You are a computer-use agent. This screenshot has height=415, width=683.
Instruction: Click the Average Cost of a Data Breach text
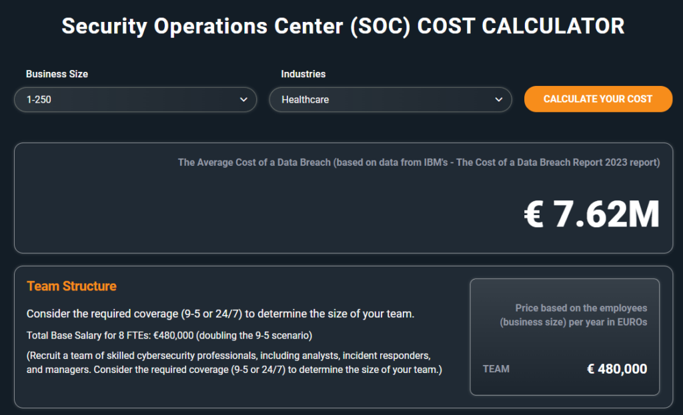coord(253,163)
